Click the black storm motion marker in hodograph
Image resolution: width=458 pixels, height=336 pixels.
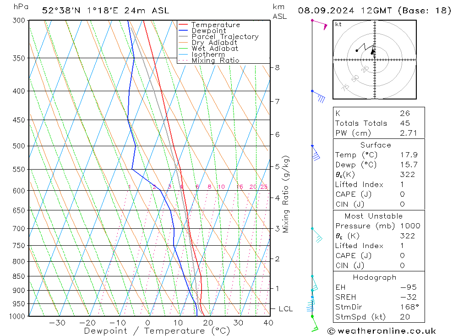(372, 52)
